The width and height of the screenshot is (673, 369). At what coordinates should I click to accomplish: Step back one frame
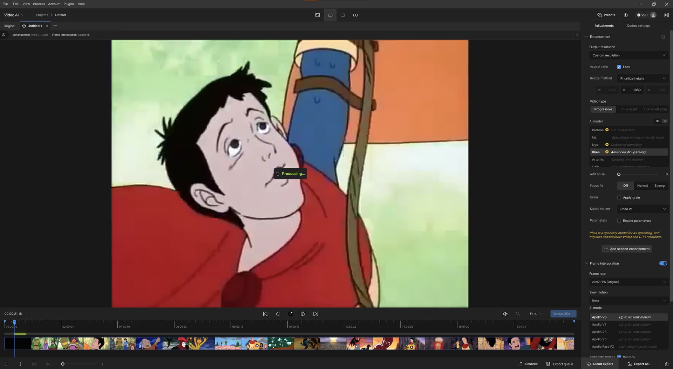pyautogui.click(x=278, y=314)
